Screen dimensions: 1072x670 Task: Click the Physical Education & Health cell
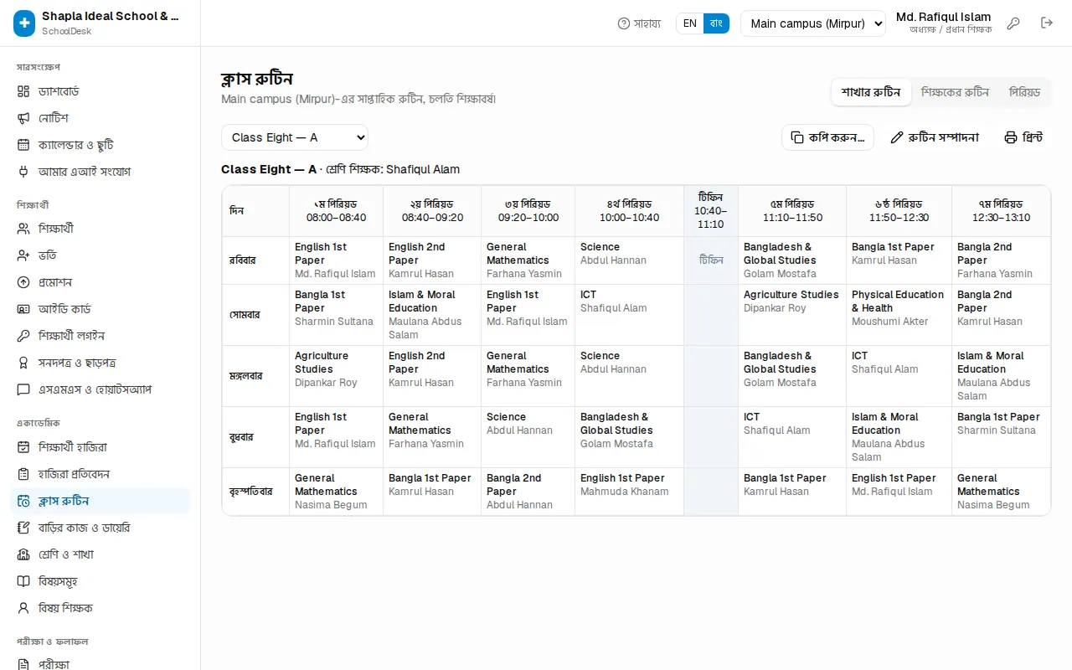pyautogui.click(x=899, y=315)
